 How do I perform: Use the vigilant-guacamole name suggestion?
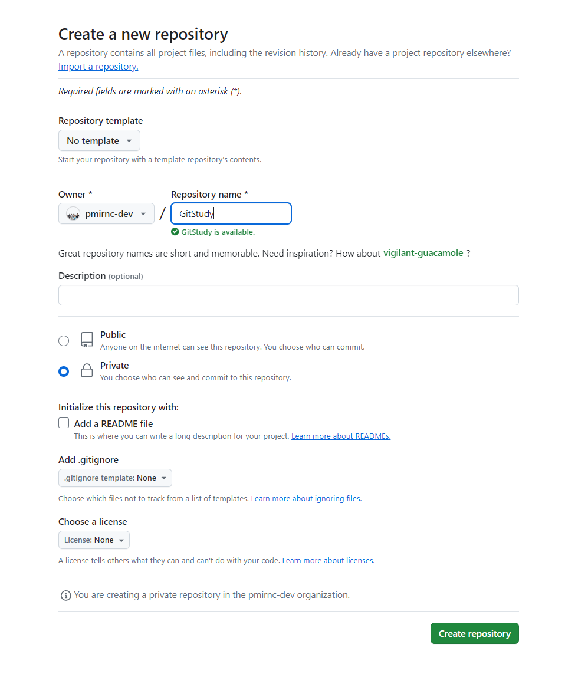point(423,253)
